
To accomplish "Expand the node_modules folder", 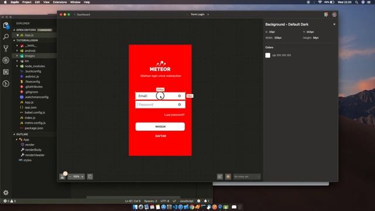I will 17,66.
